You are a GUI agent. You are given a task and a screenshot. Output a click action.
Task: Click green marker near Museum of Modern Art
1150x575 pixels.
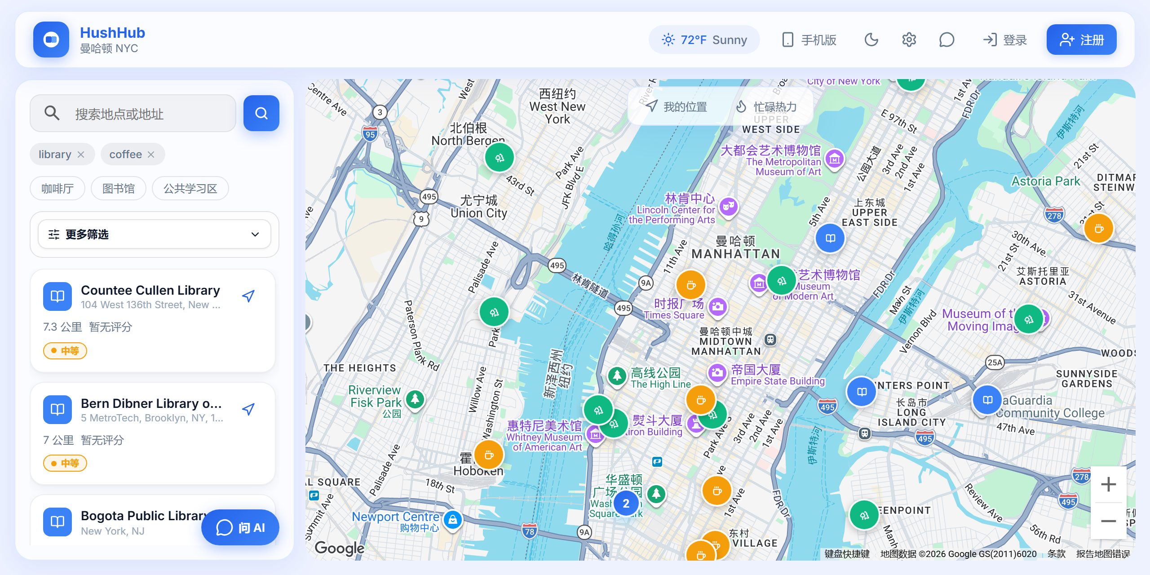pos(782,280)
